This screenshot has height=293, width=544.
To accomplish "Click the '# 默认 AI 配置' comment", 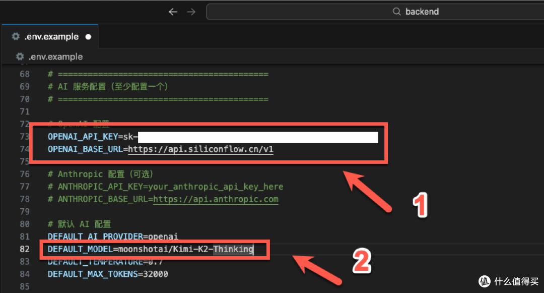I will pos(80,224).
